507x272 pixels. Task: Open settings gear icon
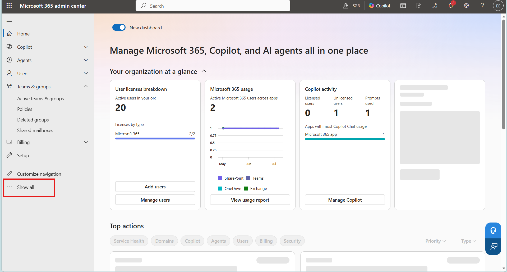click(x=467, y=6)
